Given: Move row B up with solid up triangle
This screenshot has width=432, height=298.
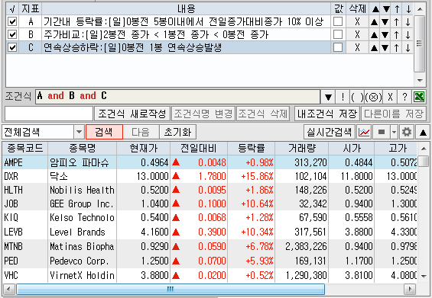Looking at the screenshot, I should 374,35.
